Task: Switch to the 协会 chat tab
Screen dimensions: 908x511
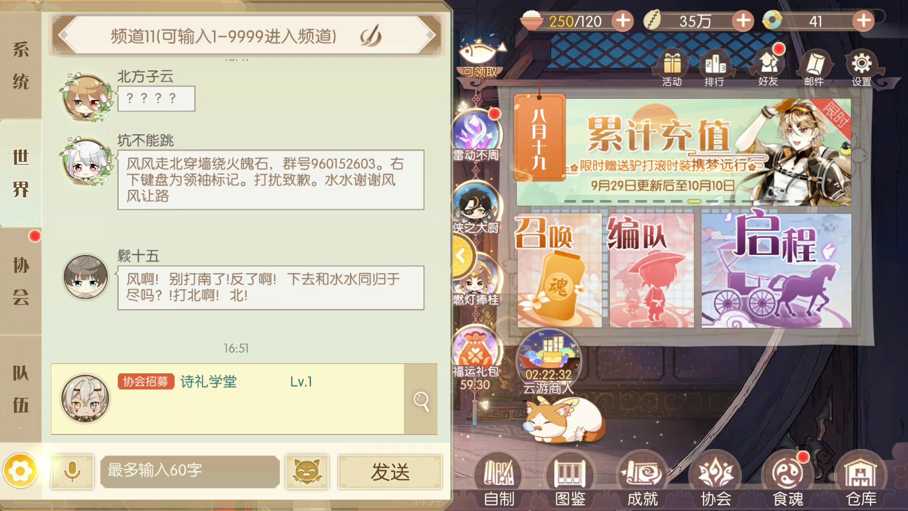Action: [x=21, y=281]
